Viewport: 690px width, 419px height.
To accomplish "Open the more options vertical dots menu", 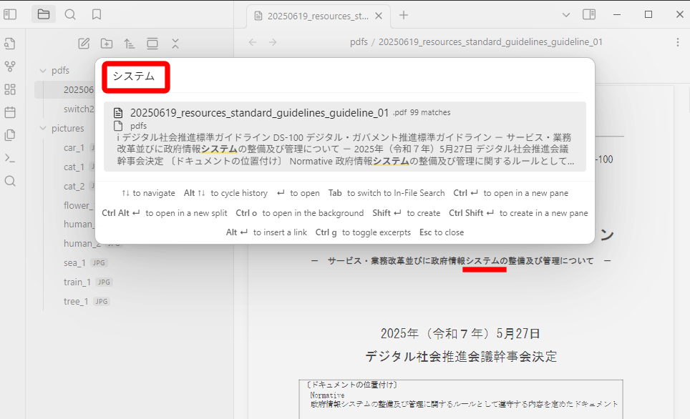I will (x=678, y=42).
